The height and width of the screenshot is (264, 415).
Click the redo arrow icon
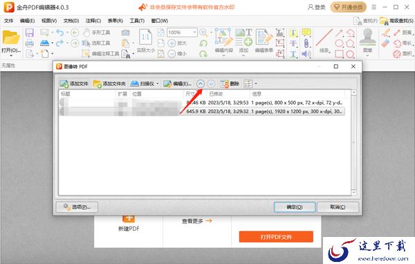pyautogui.click(x=60, y=43)
